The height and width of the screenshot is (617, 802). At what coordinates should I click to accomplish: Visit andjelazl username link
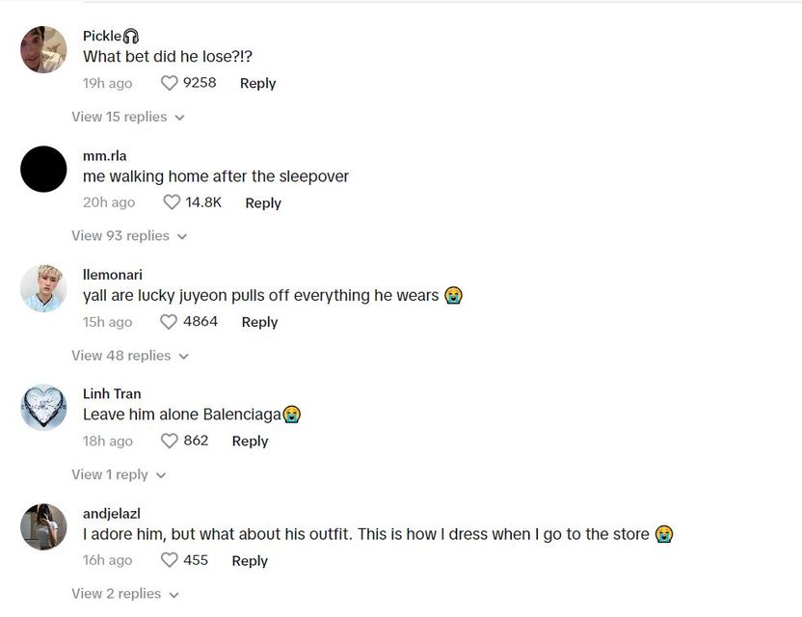pyautogui.click(x=112, y=514)
